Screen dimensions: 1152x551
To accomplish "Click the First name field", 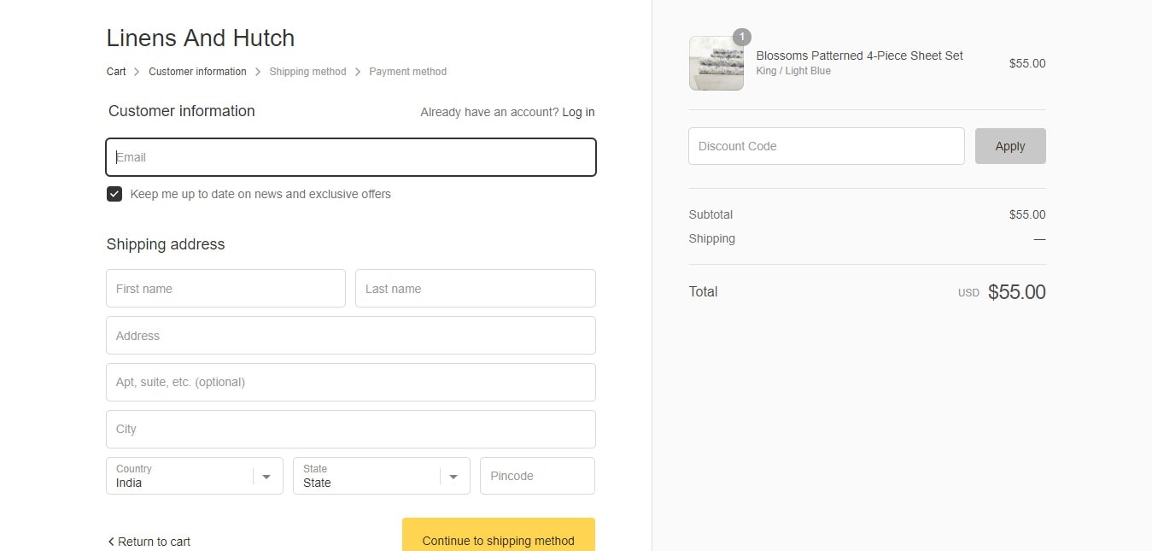I will (225, 289).
